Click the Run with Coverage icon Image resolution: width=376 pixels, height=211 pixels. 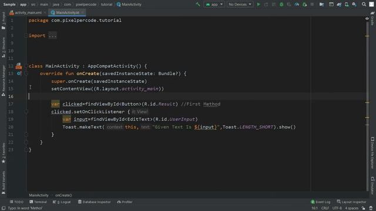pyautogui.click(x=289, y=4)
